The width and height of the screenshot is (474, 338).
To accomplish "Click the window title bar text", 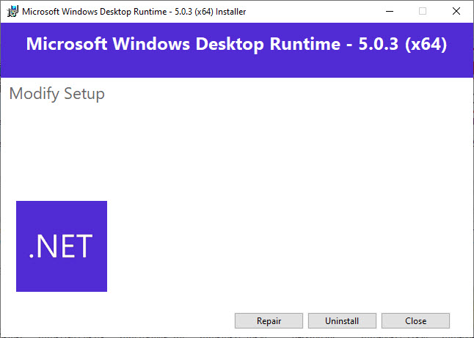I will [134, 12].
